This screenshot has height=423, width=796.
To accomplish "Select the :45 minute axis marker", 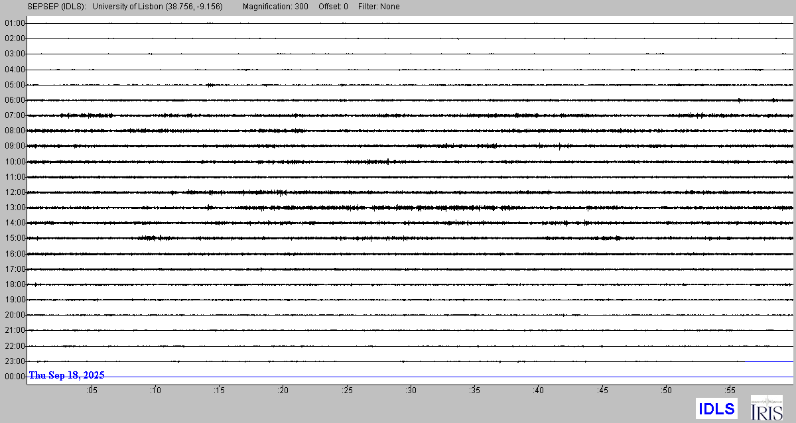I will point(602,391).
